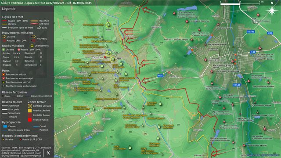Click the Avance Russie red swatch
The width and height of the screenshot is (281, 158).
[30, 120]
